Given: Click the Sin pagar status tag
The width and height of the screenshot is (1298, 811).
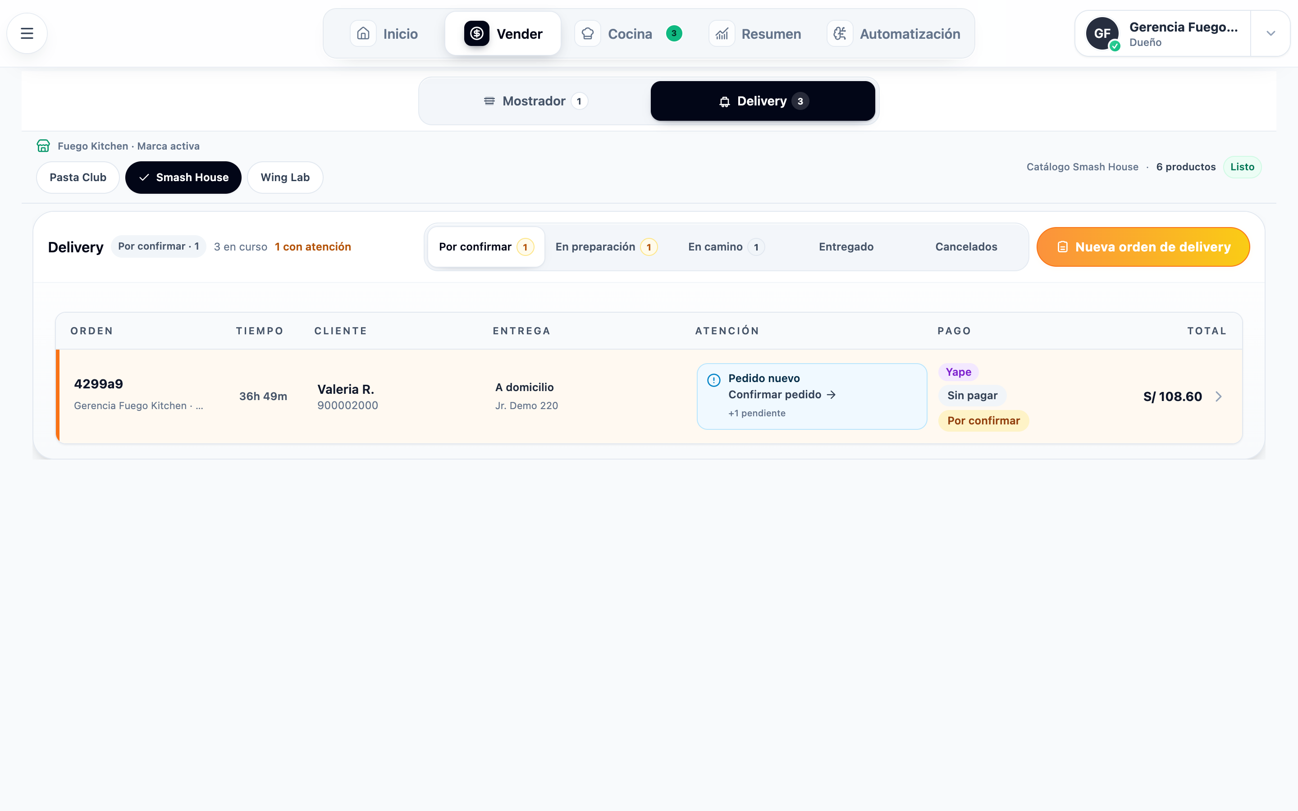Looking at the screenshot, I should pos(972,395).
